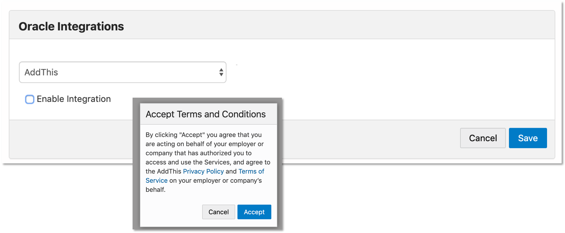Check the Enable Integration checkbox
565x233 pixels.
(x=30, y=99)
